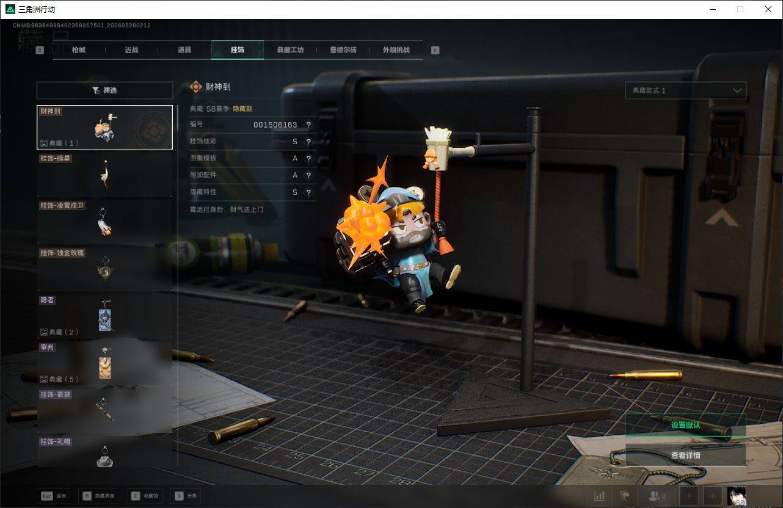Viewport: 783px width, 508px height.
Task: Open the 曼德尔砖 tab
Action: click(x=343, y=50)
